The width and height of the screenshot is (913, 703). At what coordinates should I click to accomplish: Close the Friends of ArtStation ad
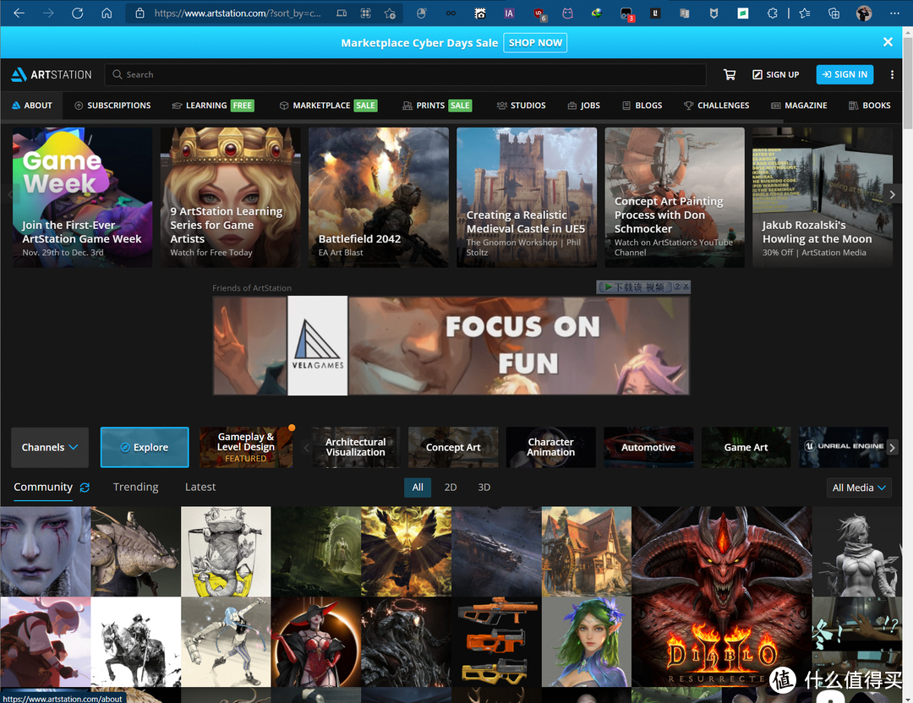coord(686,286)
